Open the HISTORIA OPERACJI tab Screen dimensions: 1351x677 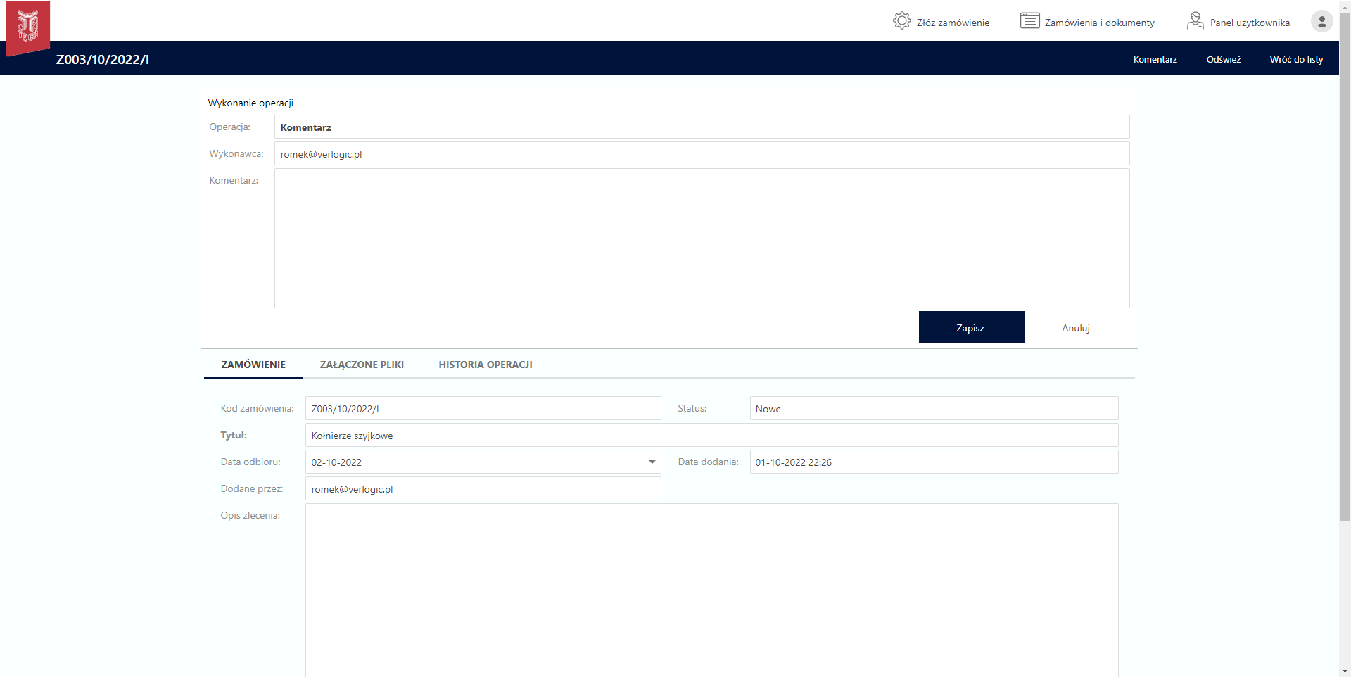[x=485, y=365]
